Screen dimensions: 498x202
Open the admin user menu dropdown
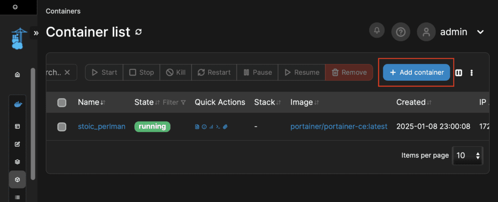tap(480, 32)
